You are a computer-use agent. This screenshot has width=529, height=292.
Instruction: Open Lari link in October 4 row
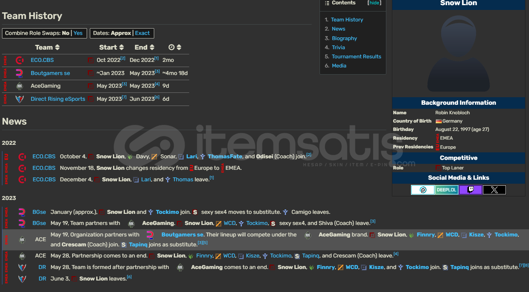[192, 156]
